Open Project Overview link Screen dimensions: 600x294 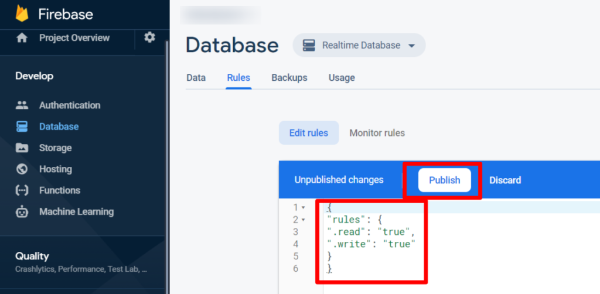[74, 38]
